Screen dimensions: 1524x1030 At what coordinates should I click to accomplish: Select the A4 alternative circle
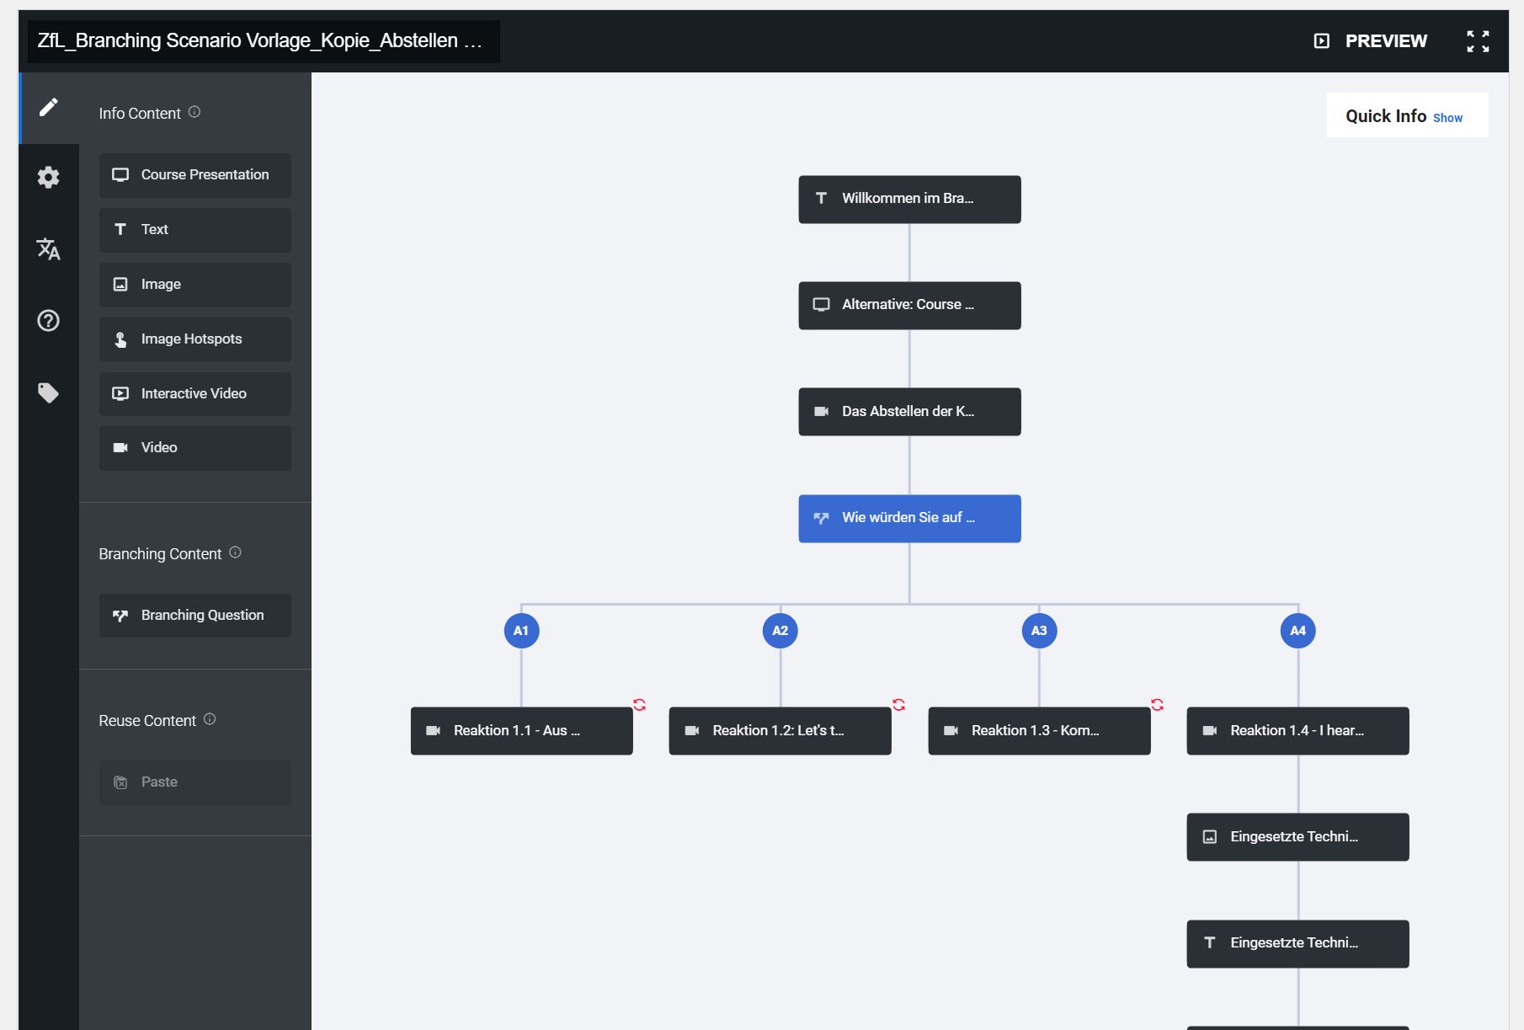tap(1297, 629)
